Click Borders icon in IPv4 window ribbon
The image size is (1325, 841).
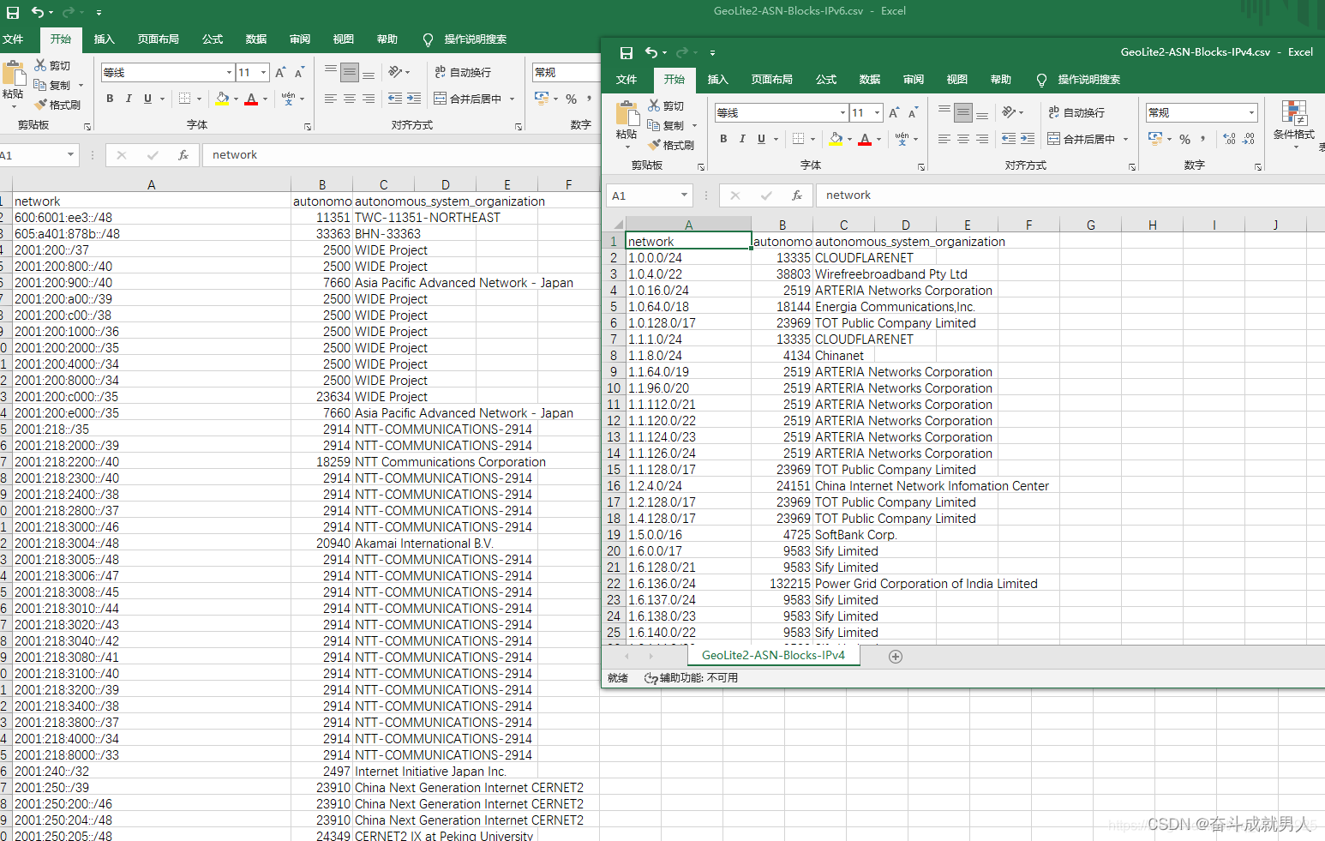tap(798, 139)
